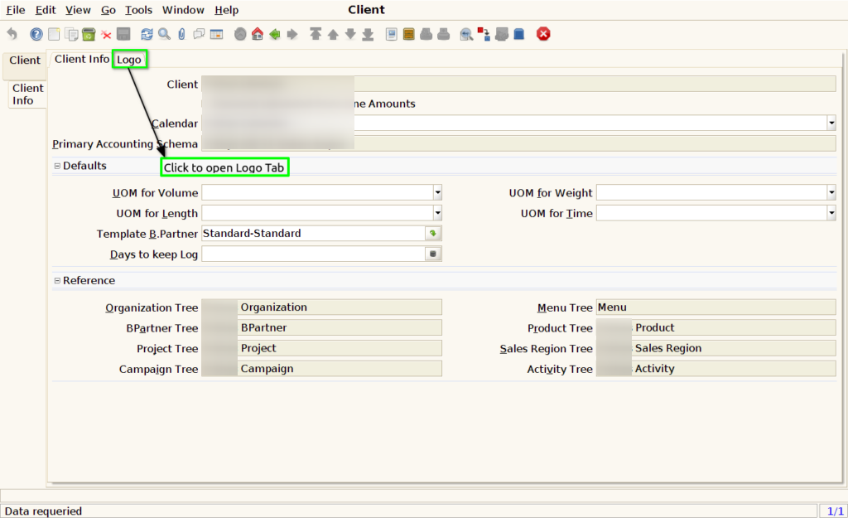This screenshot has width=848, height=518.
Task: Open the Window menu
Action: 183,10
